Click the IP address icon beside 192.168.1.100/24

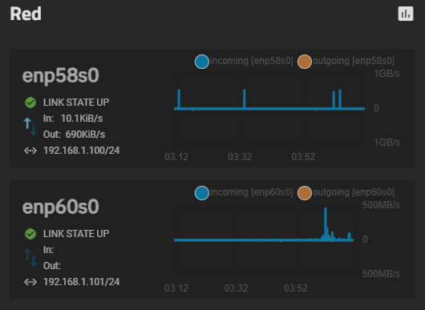(30, 151)
